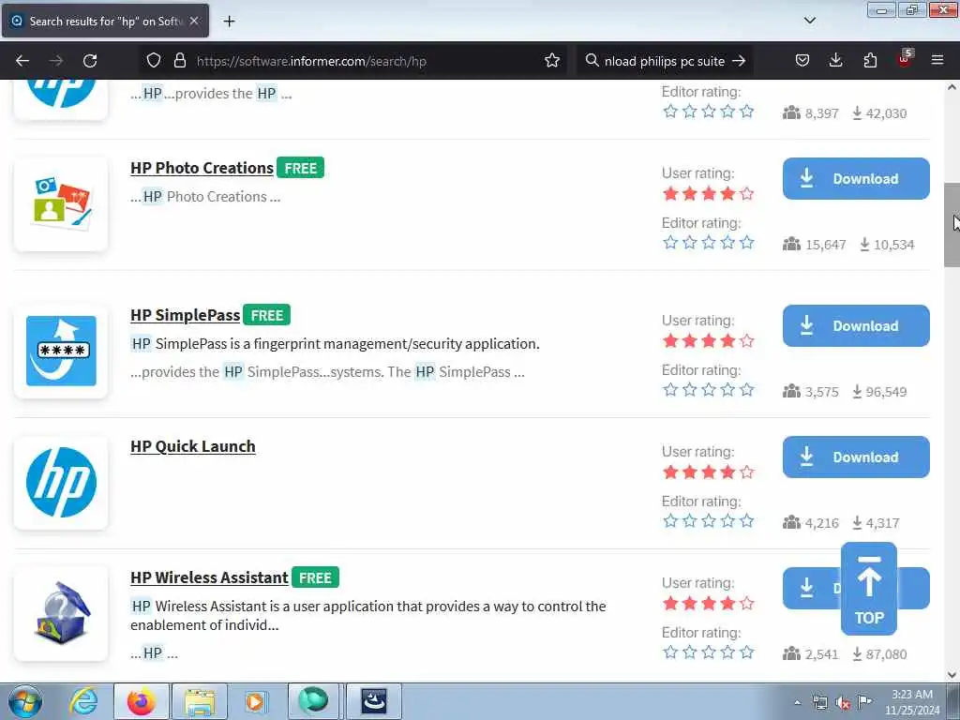Viewport: 960px width, 720px height.
Task: Open Windows Explorer folder from taskbar
Action: (200, 701)
